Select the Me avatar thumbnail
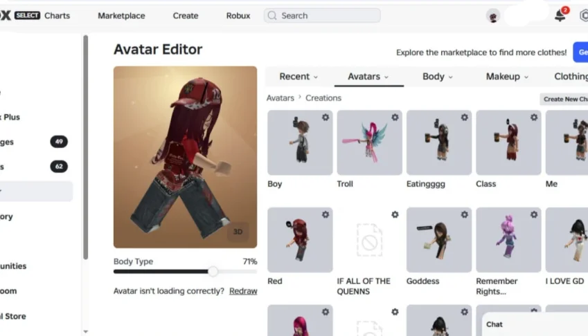Viewport: 588px width, 336px height. tap(567, 142)
